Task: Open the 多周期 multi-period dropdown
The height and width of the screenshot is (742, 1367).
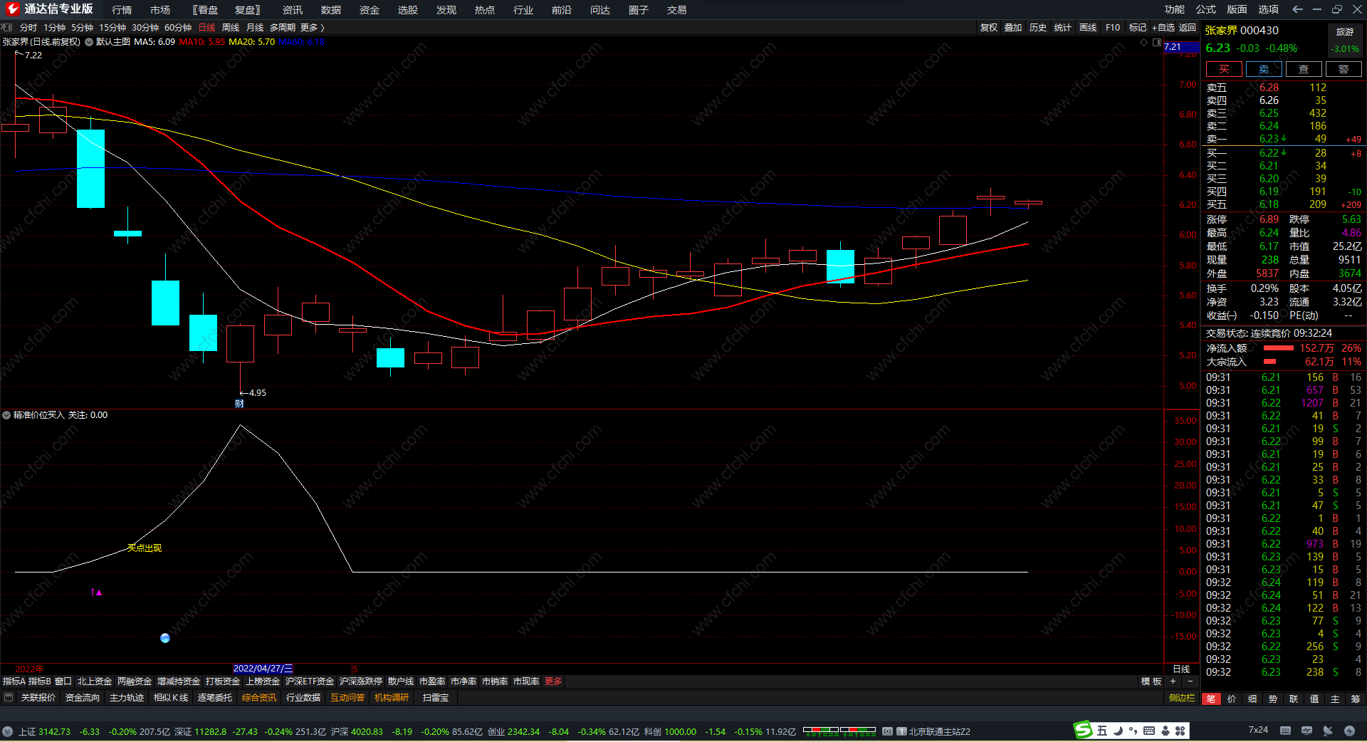Action: click(x=282, y=27)
